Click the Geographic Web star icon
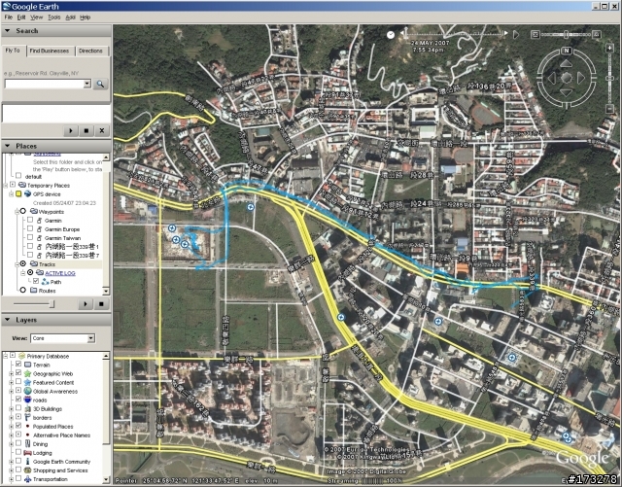Screen dimensions: 622x487 click(28, 373)
